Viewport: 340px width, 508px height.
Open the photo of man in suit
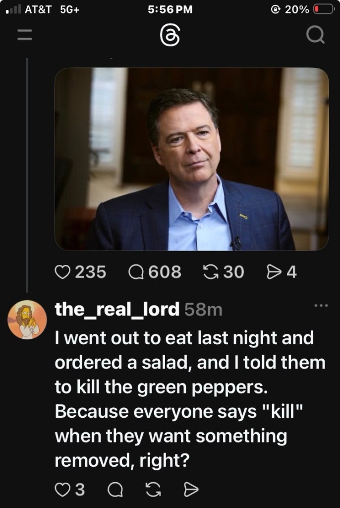191,159
